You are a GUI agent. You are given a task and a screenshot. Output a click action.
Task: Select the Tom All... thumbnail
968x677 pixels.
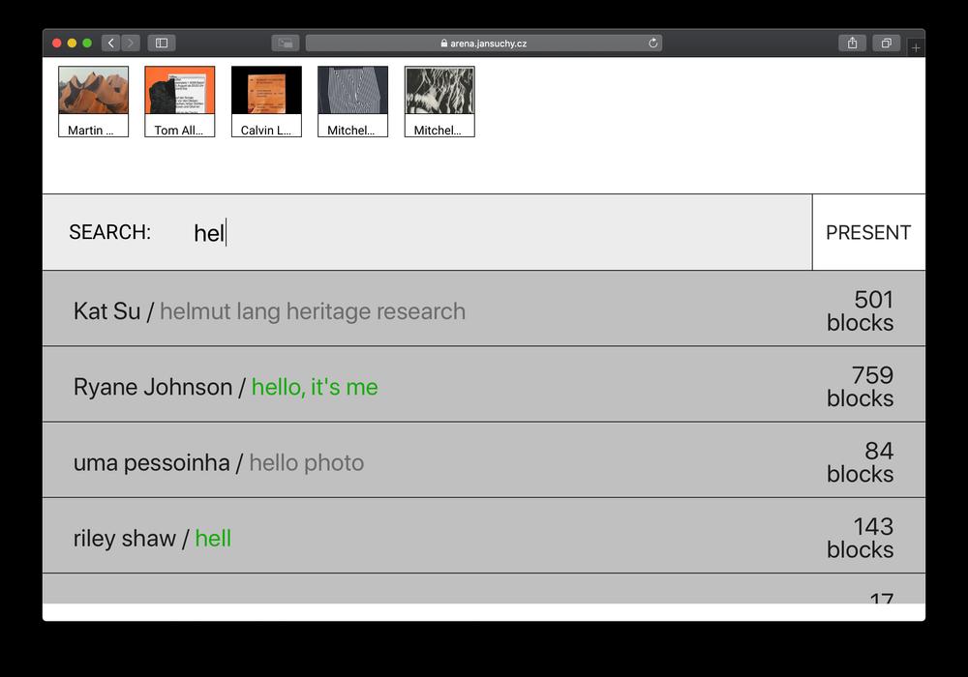[x=179, y=101]
